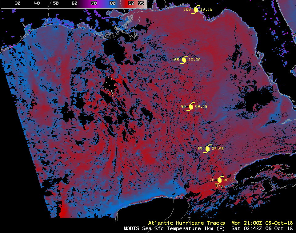Select the hurricane symbol at 09.18

pos(191,107)
